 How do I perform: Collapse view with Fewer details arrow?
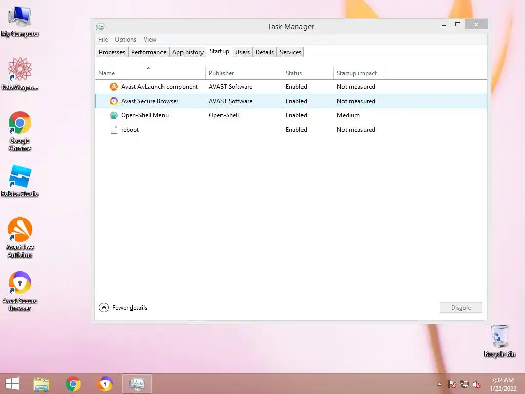click(104, 308)
